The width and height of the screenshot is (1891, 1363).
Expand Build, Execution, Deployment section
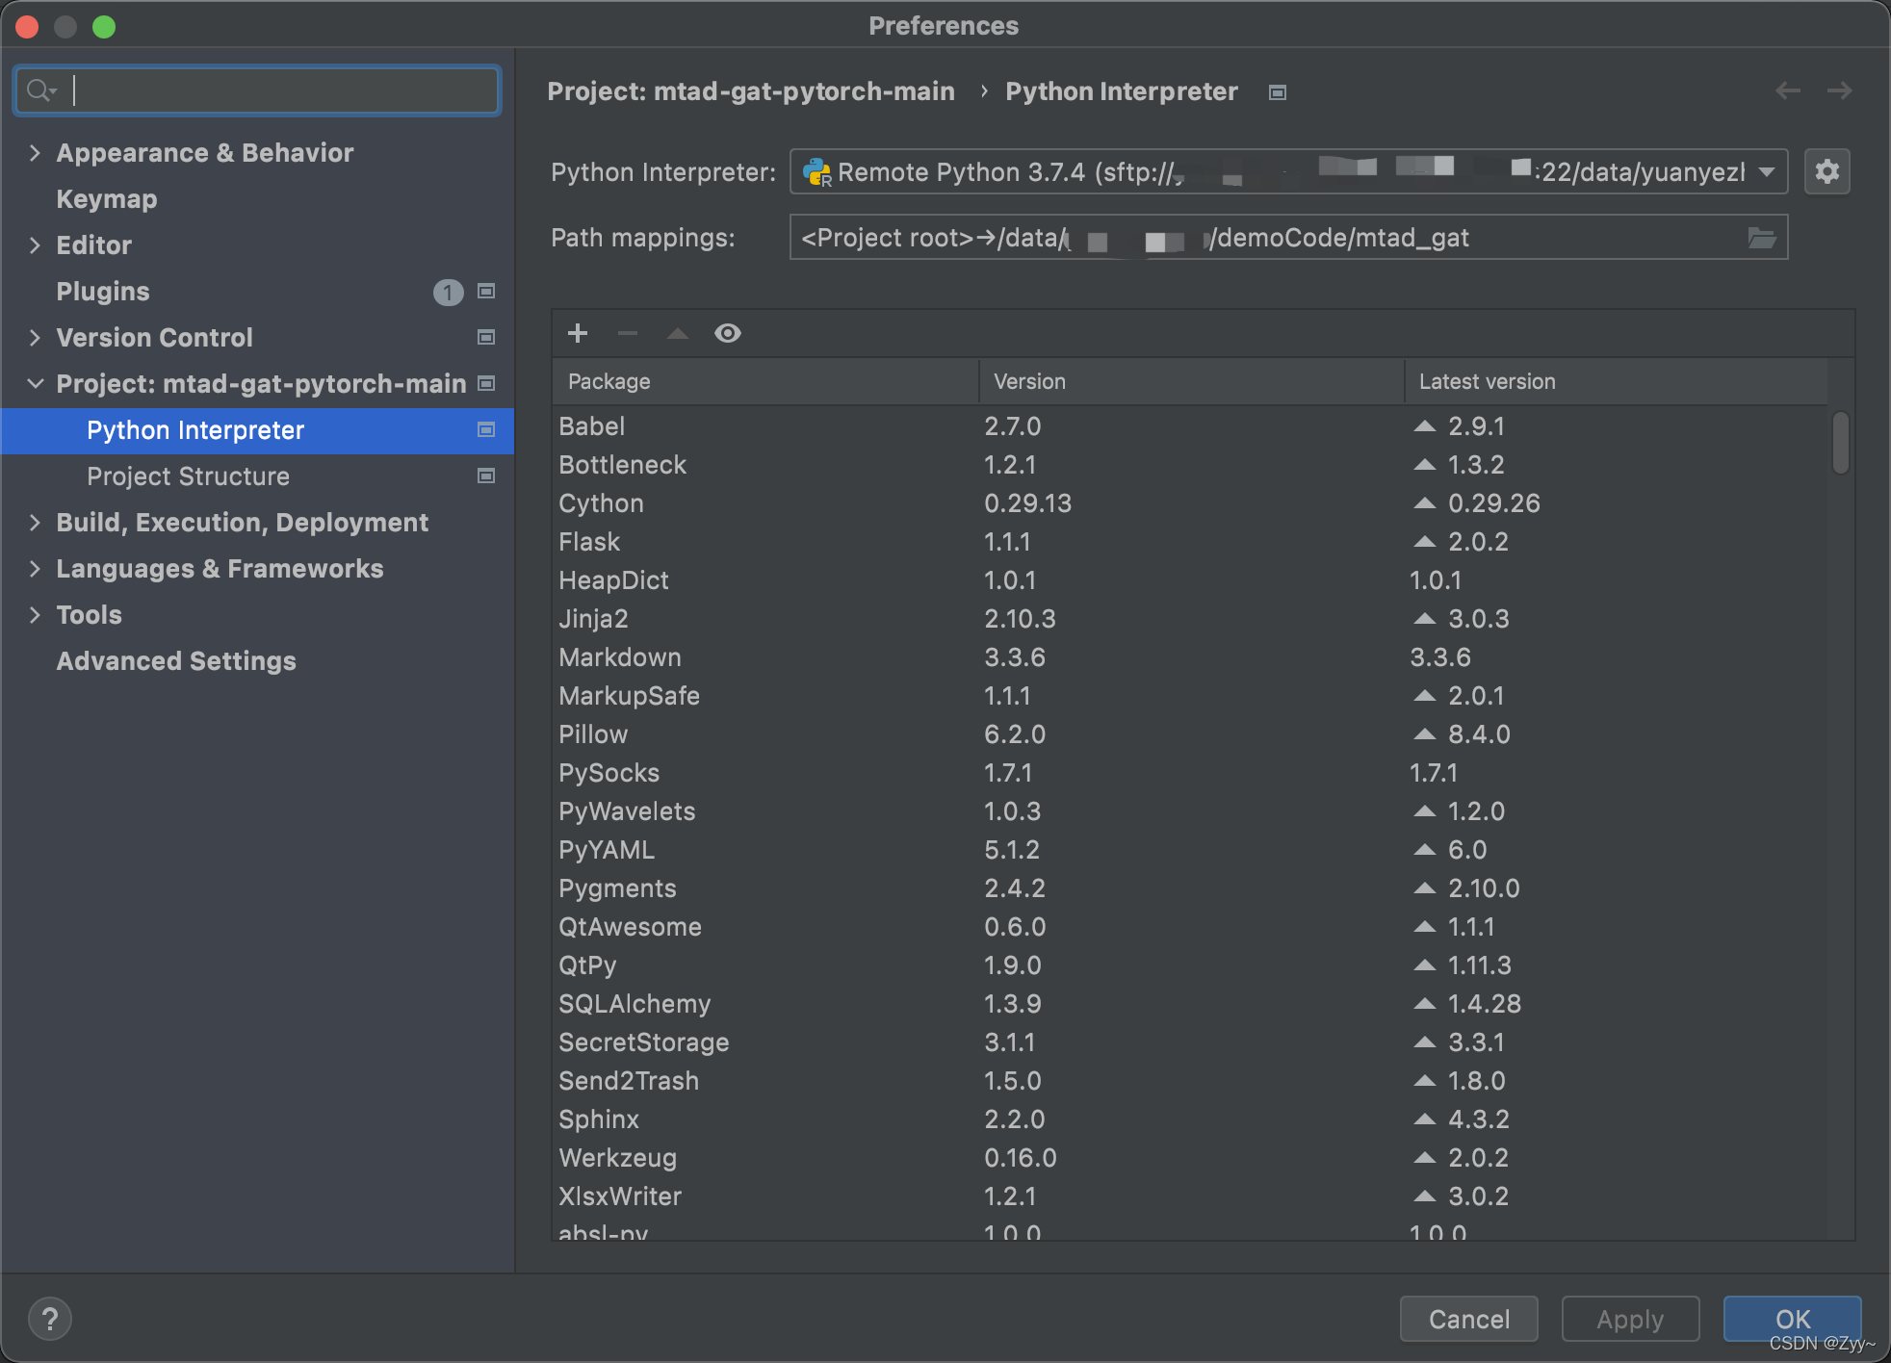36,523
